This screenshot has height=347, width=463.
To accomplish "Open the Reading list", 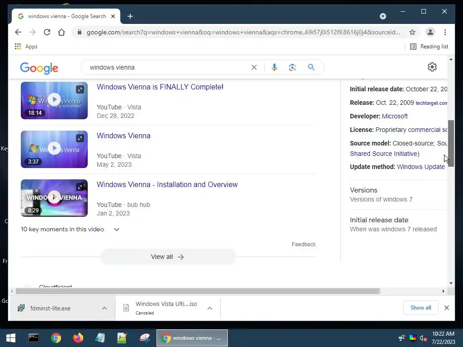I will pyautogui.click(x=430, y=47).
